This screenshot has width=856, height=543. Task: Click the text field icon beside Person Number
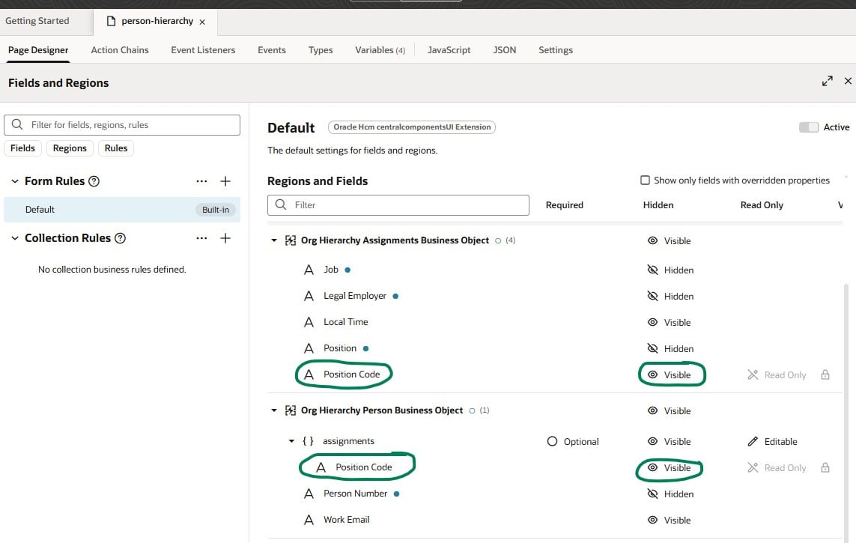coord(309,494)
